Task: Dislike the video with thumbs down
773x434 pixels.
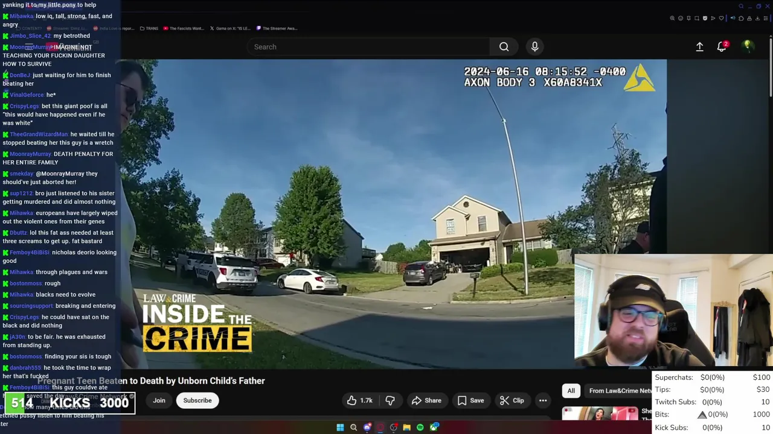Action: coord(390,400)
